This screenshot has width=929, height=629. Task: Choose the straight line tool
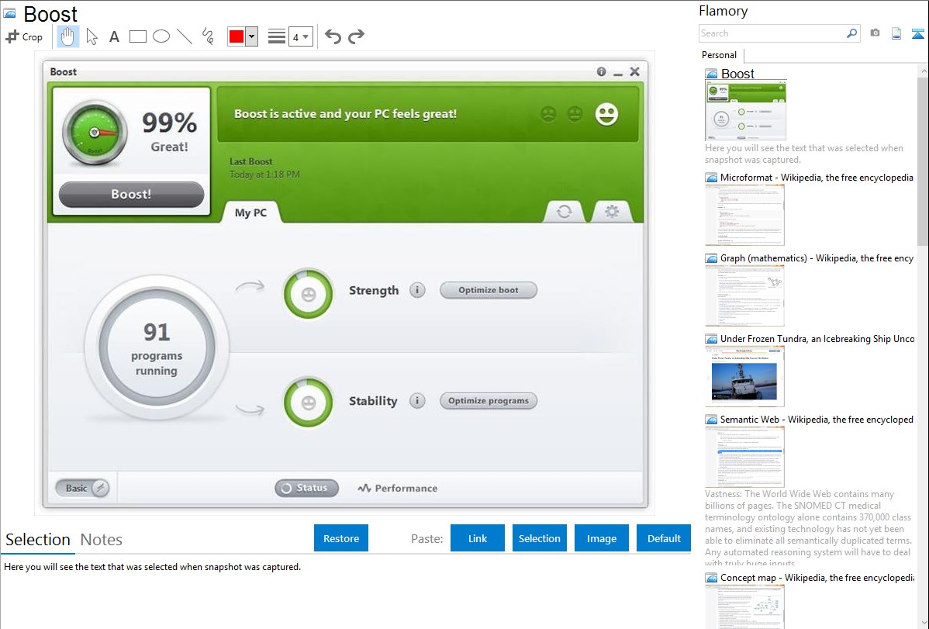tap(185, 36)
